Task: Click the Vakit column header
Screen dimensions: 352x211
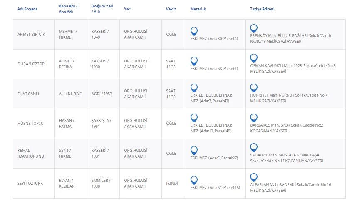Action: point(171,9)
